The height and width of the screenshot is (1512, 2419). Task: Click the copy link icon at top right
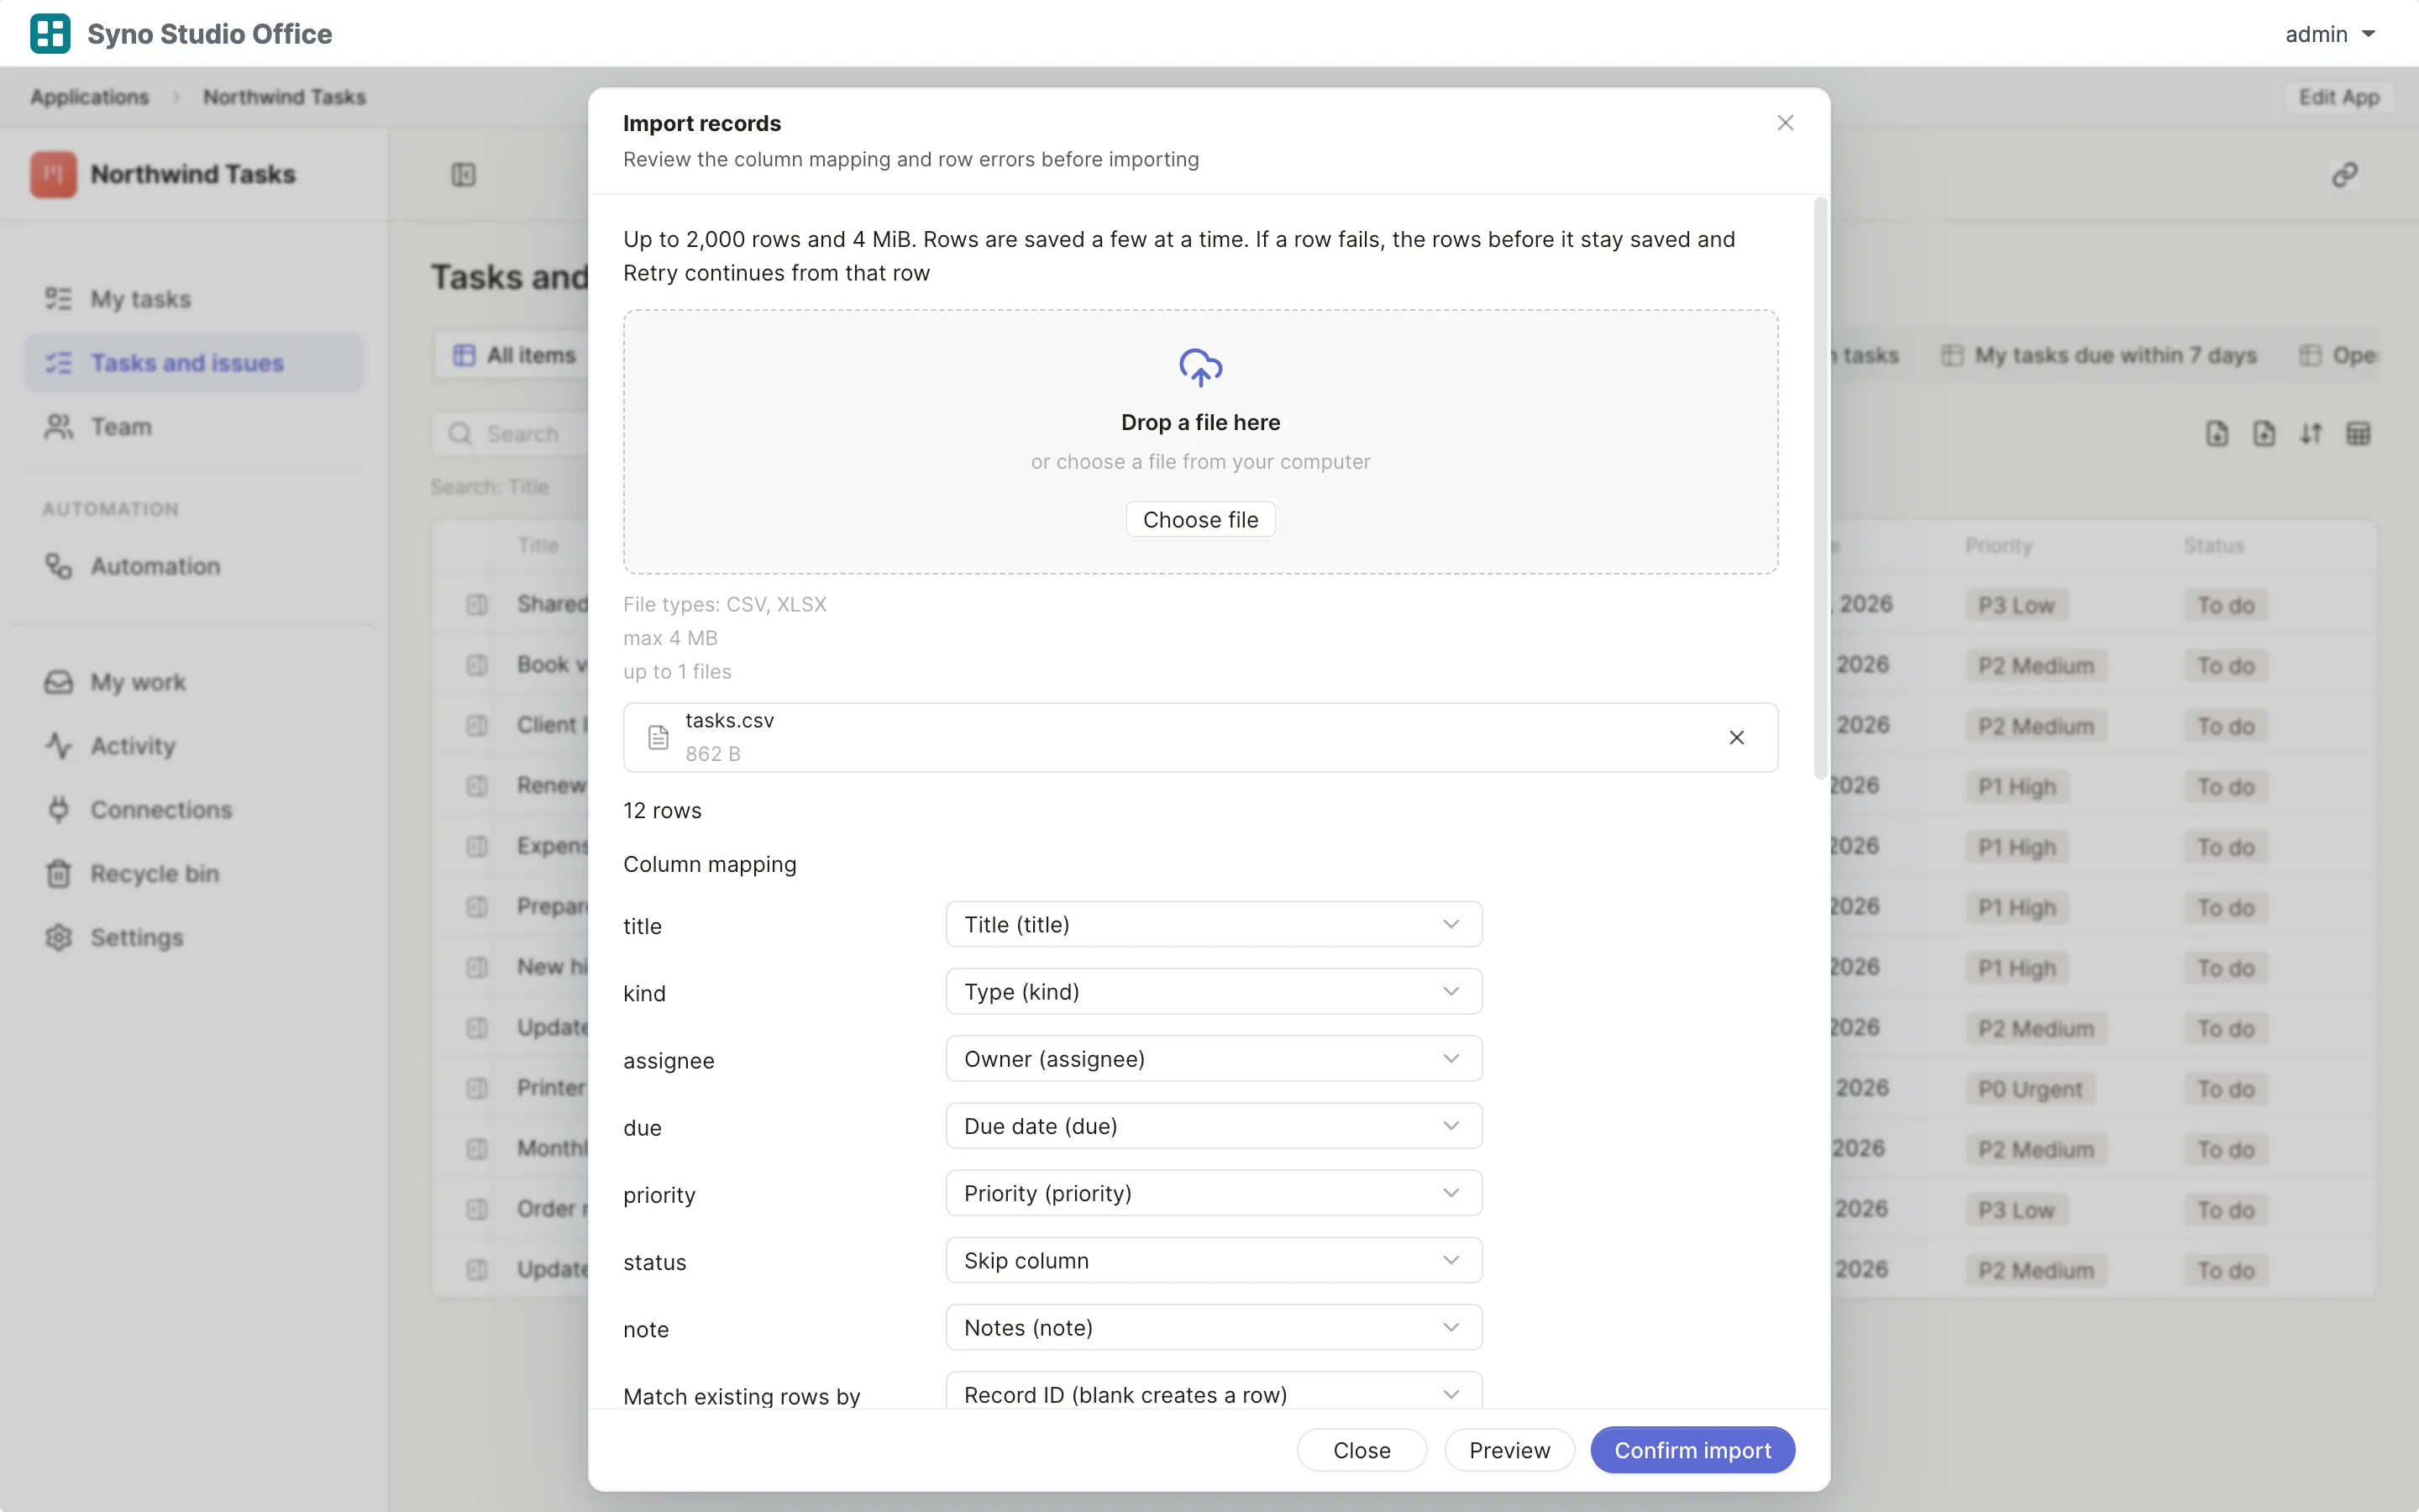pyautogui.click(x=2344, y=175)
